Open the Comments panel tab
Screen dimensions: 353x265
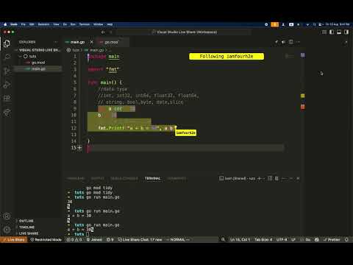[176, 178]
